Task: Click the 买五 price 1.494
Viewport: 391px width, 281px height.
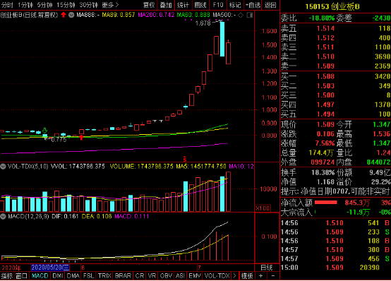Action: (x=325, y=114)
